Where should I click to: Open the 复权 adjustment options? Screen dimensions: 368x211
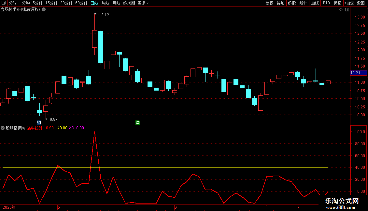point(269,3)
